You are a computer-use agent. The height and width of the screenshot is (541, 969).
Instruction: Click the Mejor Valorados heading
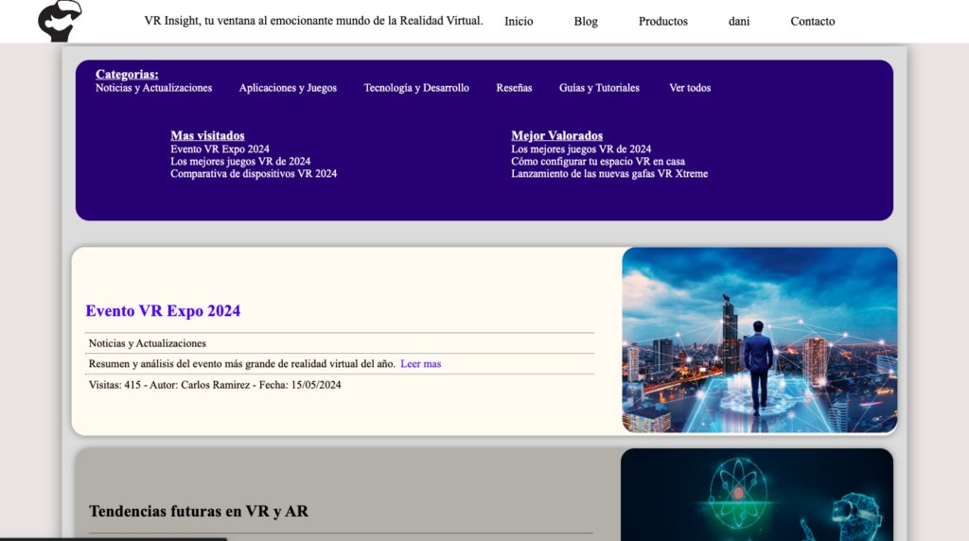[x=556, y=135]
